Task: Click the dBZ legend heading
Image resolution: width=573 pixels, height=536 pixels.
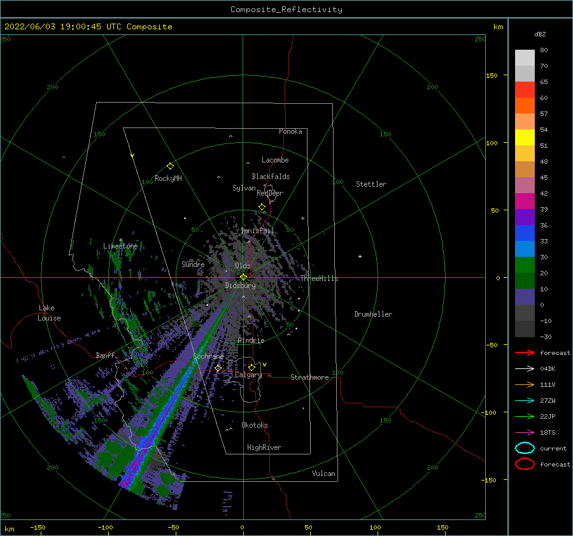Action: click(x=540, y=34)
